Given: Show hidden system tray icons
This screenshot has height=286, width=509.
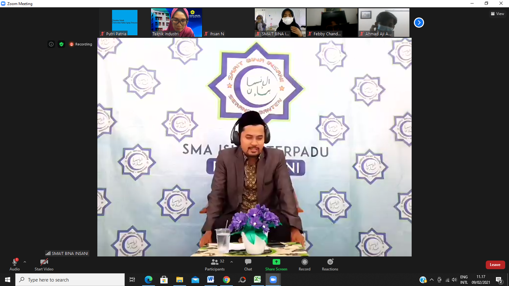Looking at the screenshot, I should coord(432,280).
